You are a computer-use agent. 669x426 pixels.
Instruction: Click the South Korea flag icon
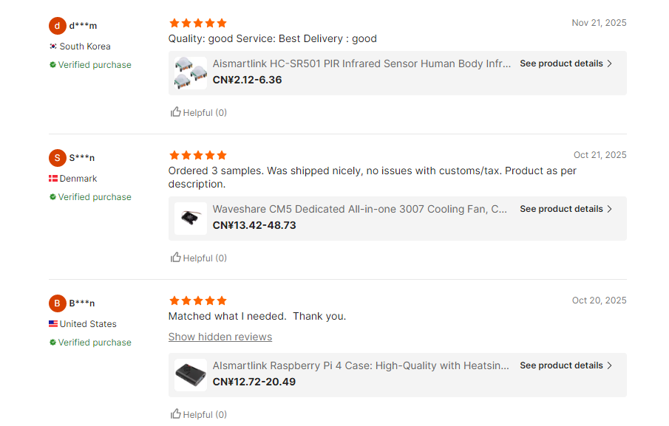point(53,47)
